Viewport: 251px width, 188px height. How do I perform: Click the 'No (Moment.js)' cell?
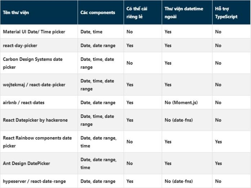181,102
